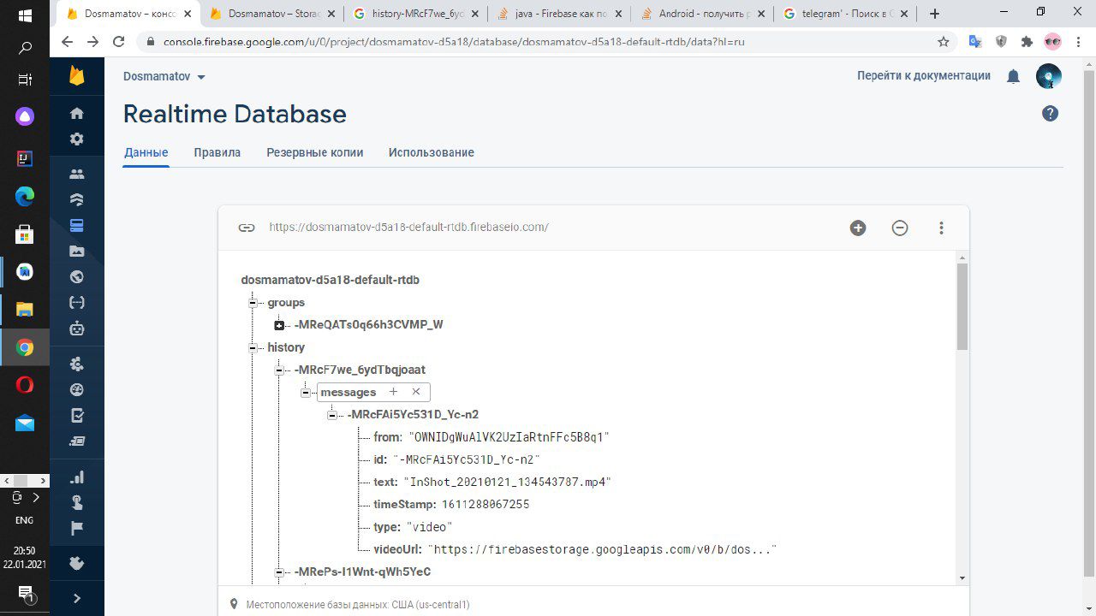Collapse the -MRcF7we_6ydTbqjoaat node

(x=279, y=370)
